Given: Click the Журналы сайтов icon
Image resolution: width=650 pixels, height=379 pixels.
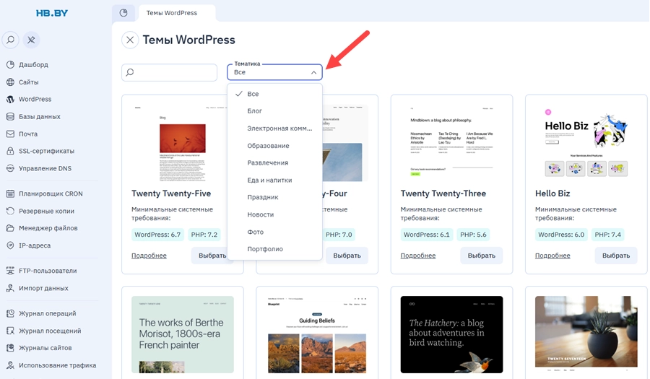Looking at the screenshot, I should pyautogui.click(x=10, y=347).
